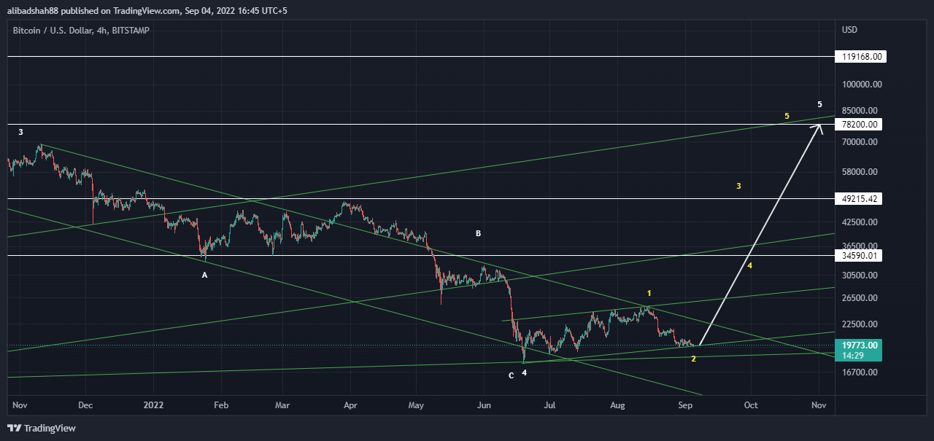The height and width of the screenshot is (441, 934).
Task: Select the white horizontal line at 119168.00
Action: tap(421, 56)
